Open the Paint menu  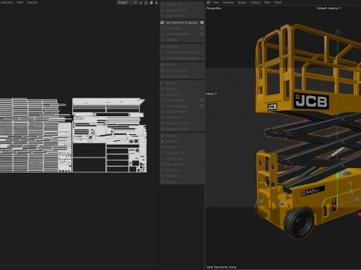click(20, 2)
